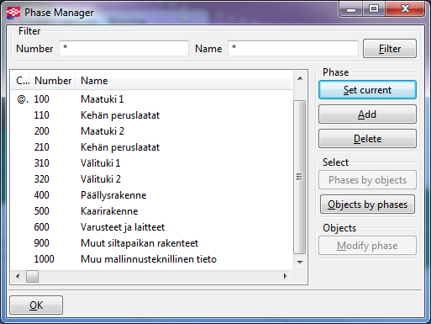Click the C... column header
The width and height of the screenshot is (431, 324).
click(21, 81)
